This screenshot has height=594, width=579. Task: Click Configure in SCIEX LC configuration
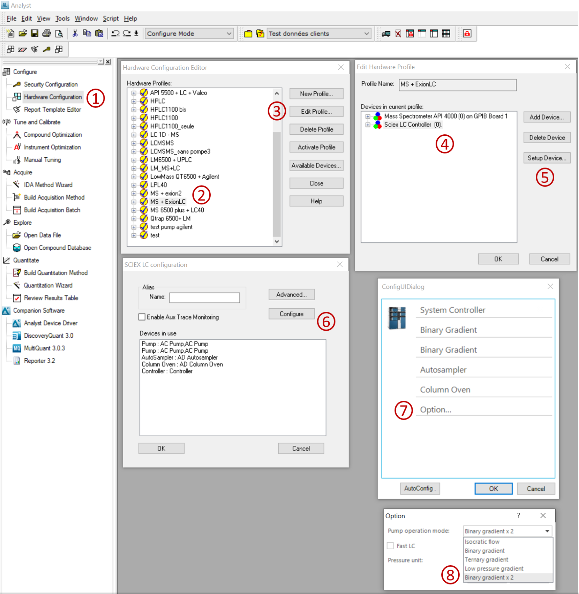coord(292,314)
